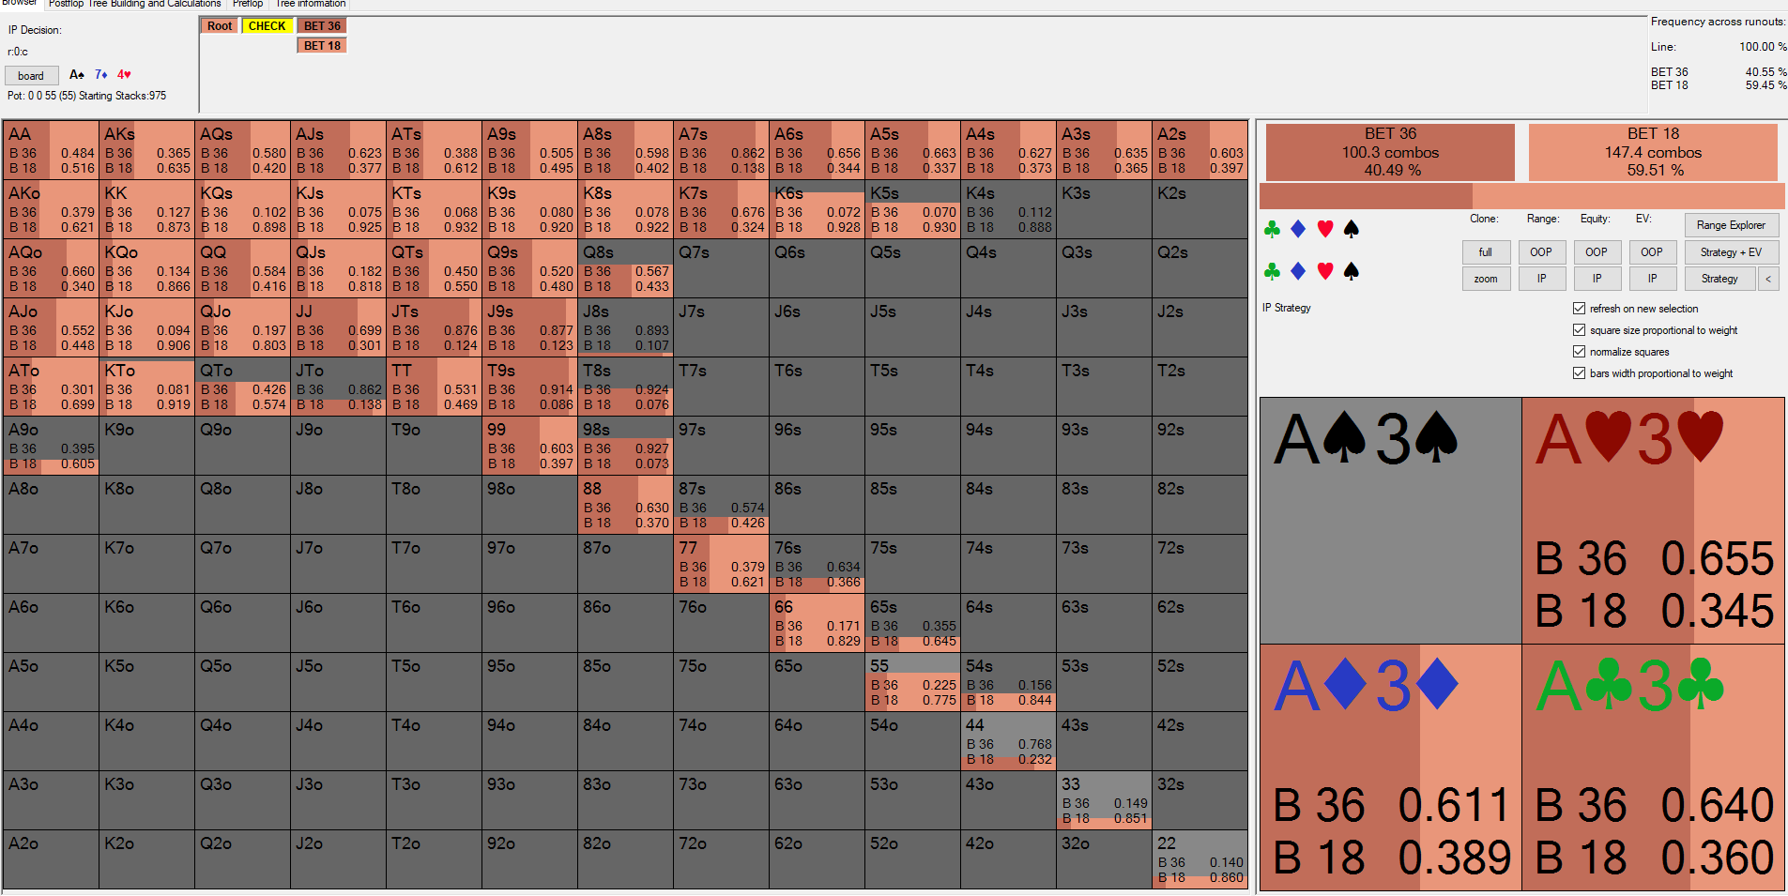Screen dimensions: 1788x896
Task: Click the blue diamond icon in top suit row
Action: tap(1298, 228)
